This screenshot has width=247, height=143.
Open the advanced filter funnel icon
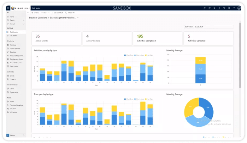tap(224, 8)
